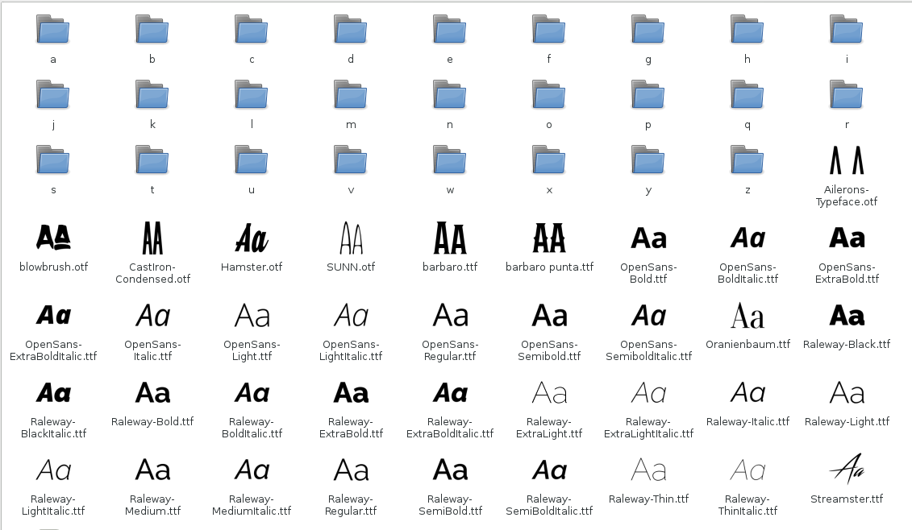
Task: Choose the SUNN.otf font file icon
Action: pos(351,238)
